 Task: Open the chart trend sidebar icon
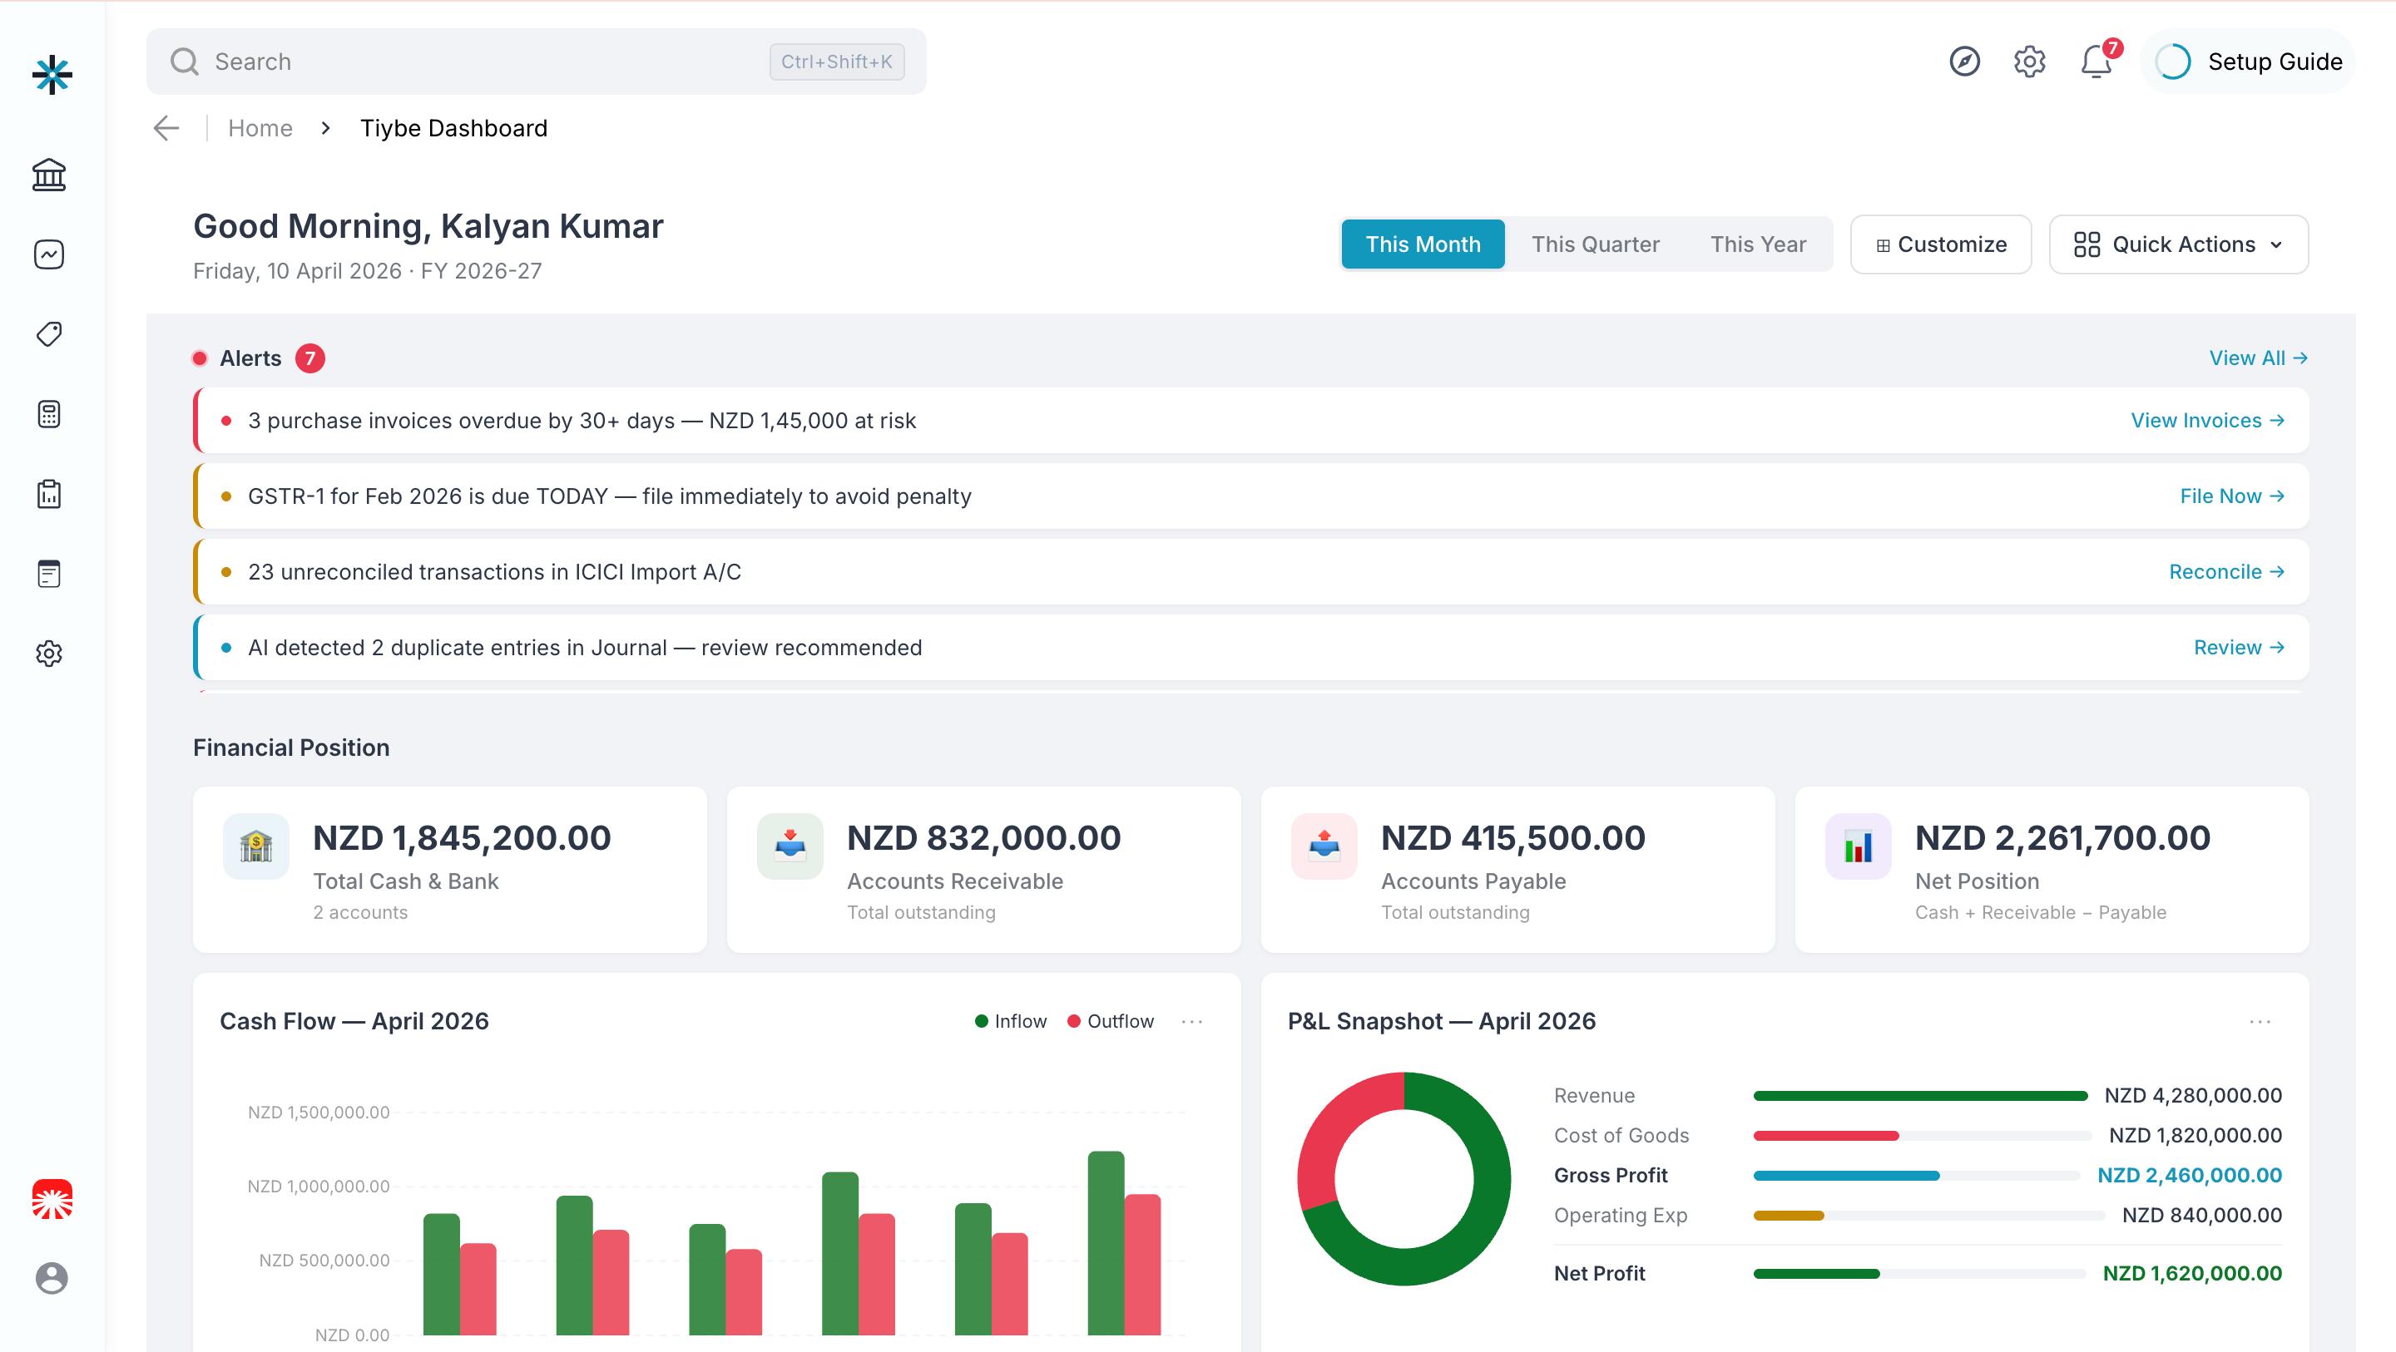coord(49,254)
